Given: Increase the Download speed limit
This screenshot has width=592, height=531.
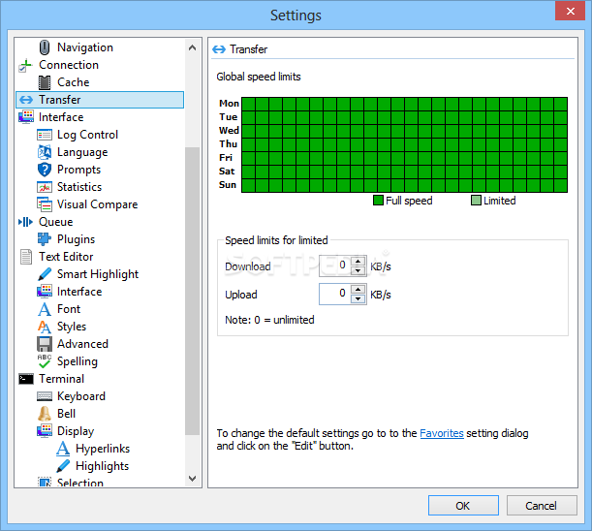Looking at the screenshot, I should click(358, 261).
